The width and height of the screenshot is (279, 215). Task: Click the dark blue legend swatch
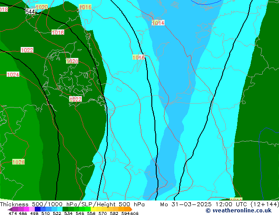click(x=37, y=209)
